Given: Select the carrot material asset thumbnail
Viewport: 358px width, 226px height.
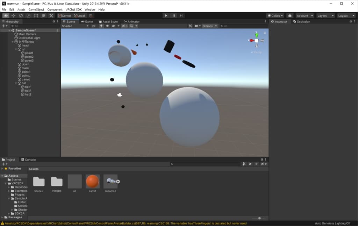Looking at the screenshot, I should tap(93, 182).
